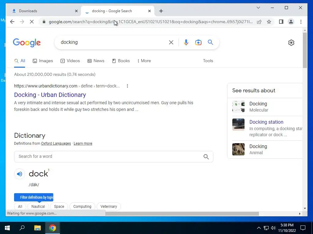The height and width of the screenshot is (234, 313).
Task: Open Docking - Urban Dictionary link
Action: (50, 95)
